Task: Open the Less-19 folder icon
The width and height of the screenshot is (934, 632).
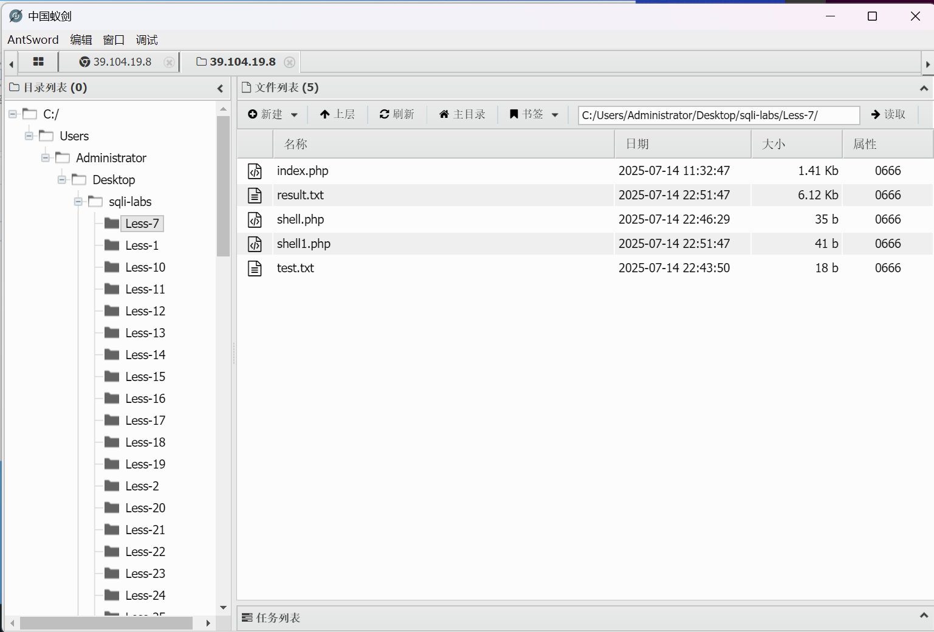Action: pos(112,464)
